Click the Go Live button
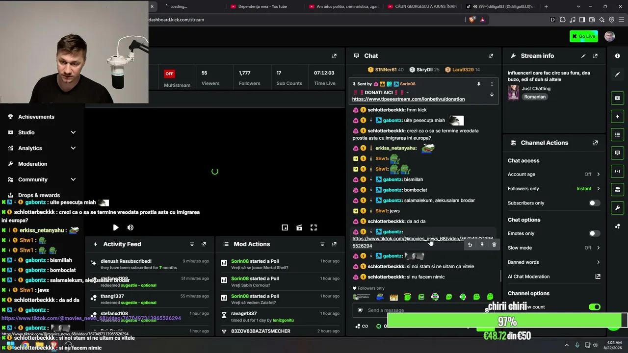Viewport: 628px width, 353px height. [x=584, y=36]
